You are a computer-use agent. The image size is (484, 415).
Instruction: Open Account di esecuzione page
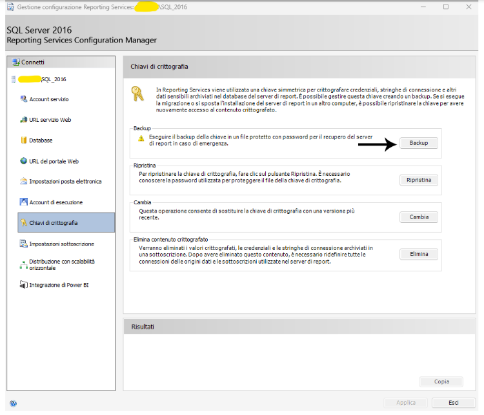pos(56,202)
